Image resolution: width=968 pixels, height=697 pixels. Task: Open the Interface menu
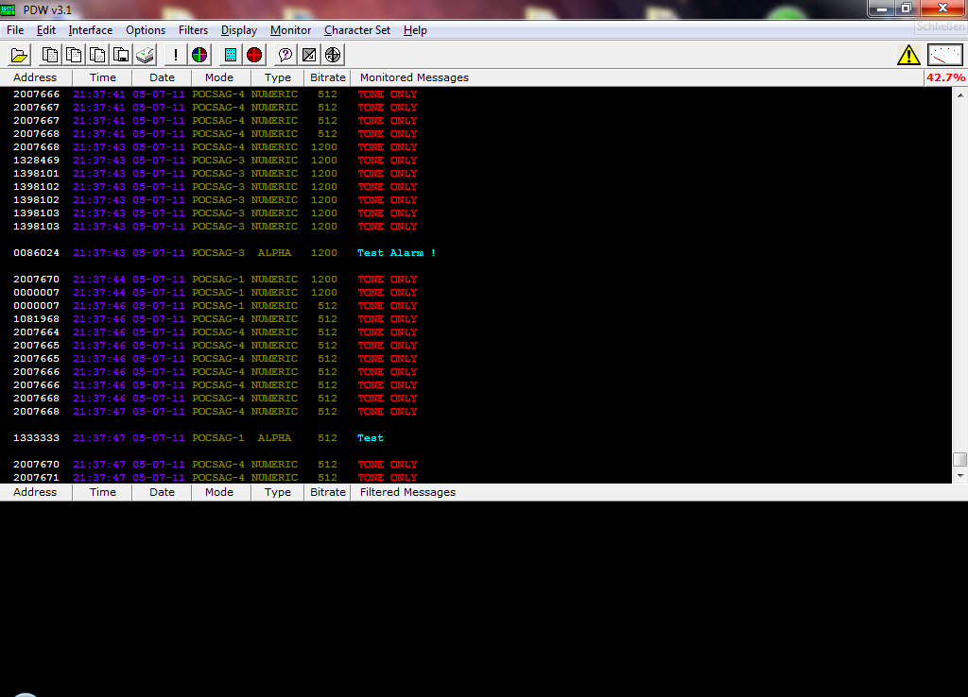coord(91,30)
